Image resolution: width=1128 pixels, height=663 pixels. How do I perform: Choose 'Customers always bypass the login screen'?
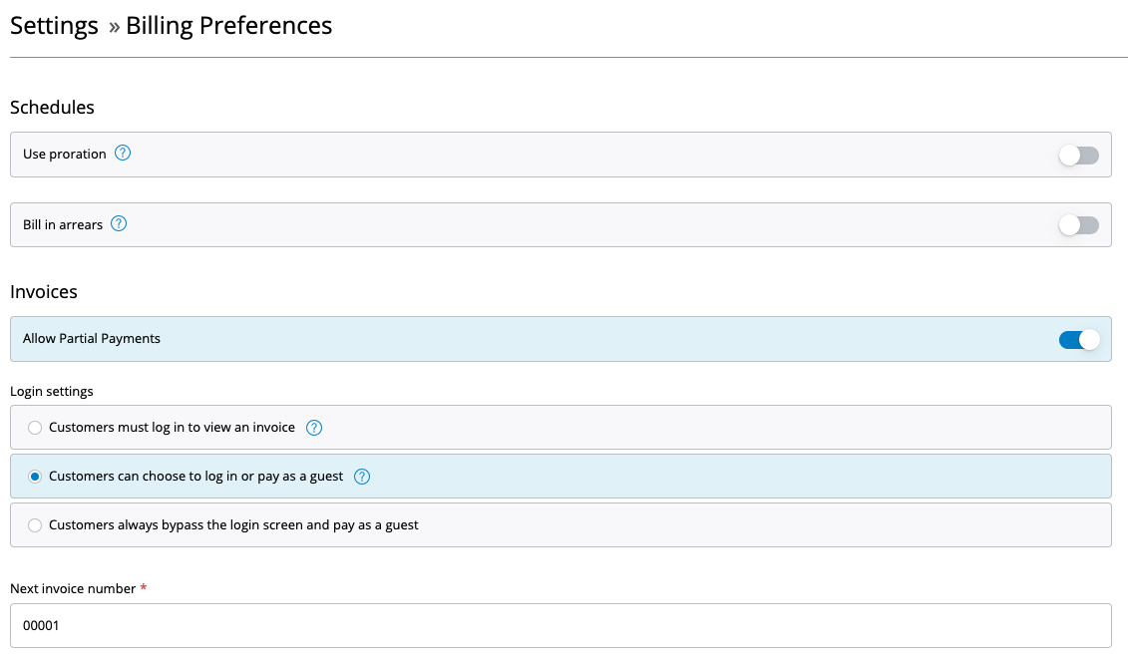(x=35, y=524)
